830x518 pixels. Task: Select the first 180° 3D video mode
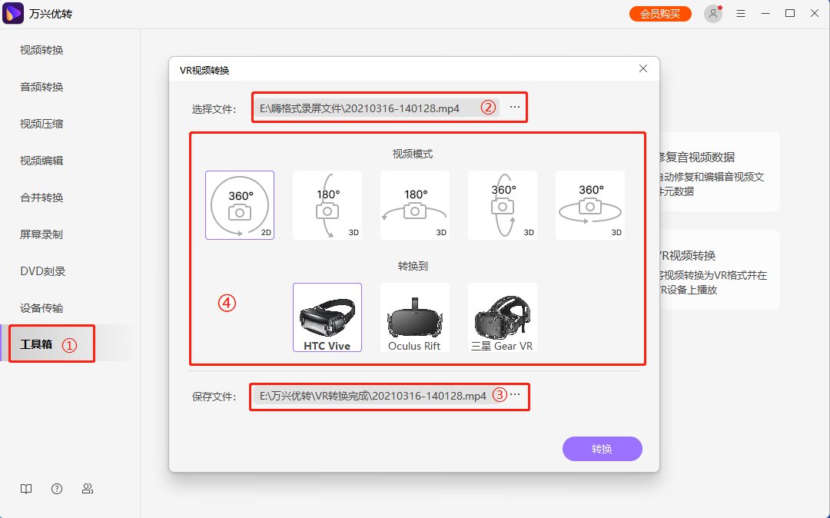tap(327, 204)
